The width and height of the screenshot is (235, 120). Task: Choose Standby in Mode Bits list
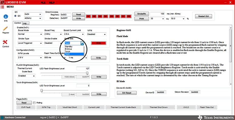click(74, 47)
